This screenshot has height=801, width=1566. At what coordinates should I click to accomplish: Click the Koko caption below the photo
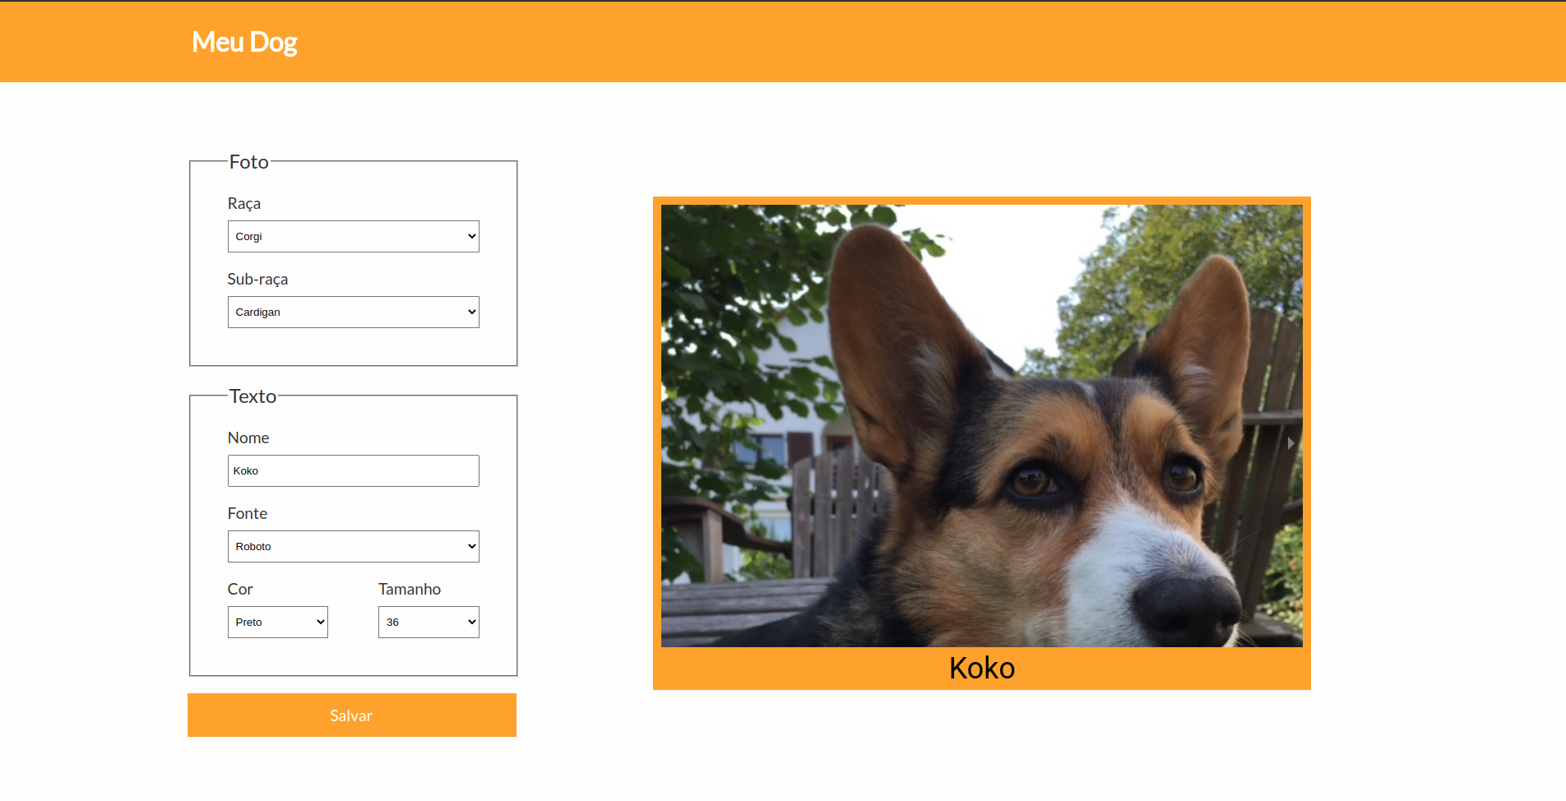pyautogui.click(x=981, y=668)
